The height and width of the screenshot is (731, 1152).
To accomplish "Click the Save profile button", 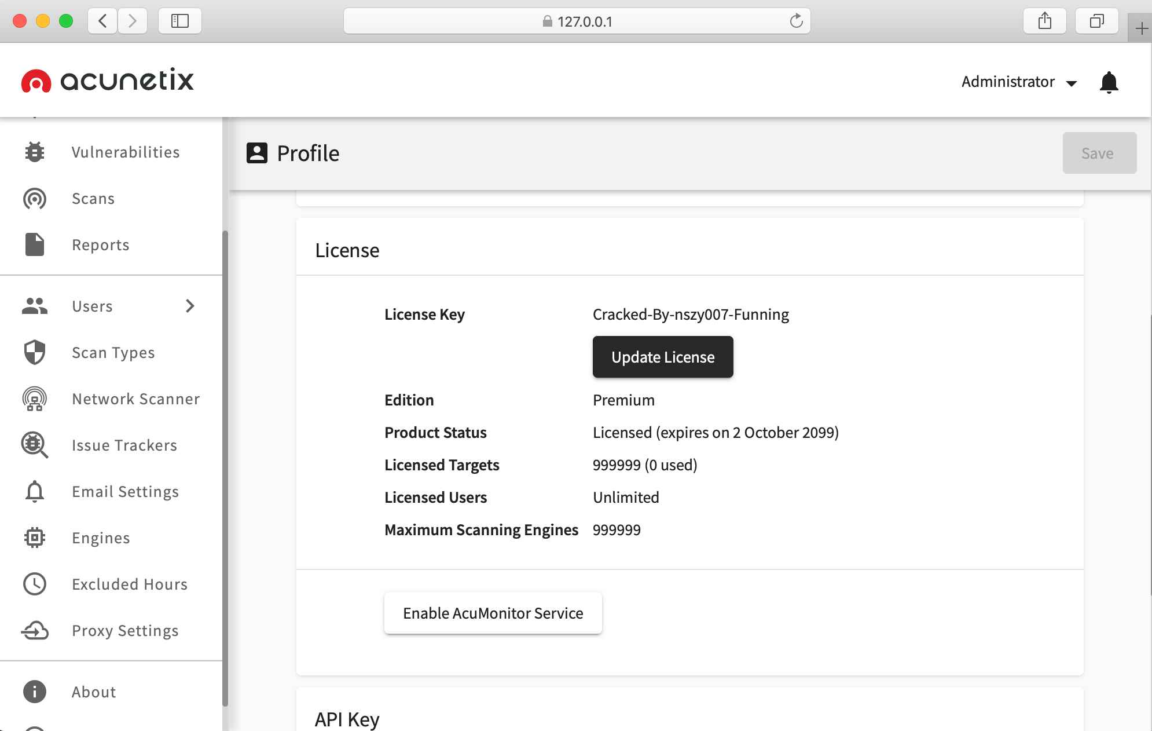I will [x=1099, y=153].
